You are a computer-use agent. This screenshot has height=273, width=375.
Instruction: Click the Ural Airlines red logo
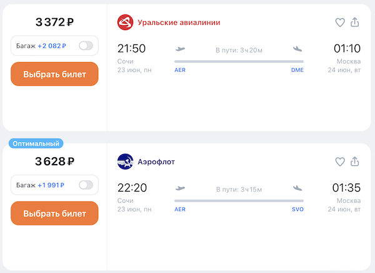pos(126,23)
